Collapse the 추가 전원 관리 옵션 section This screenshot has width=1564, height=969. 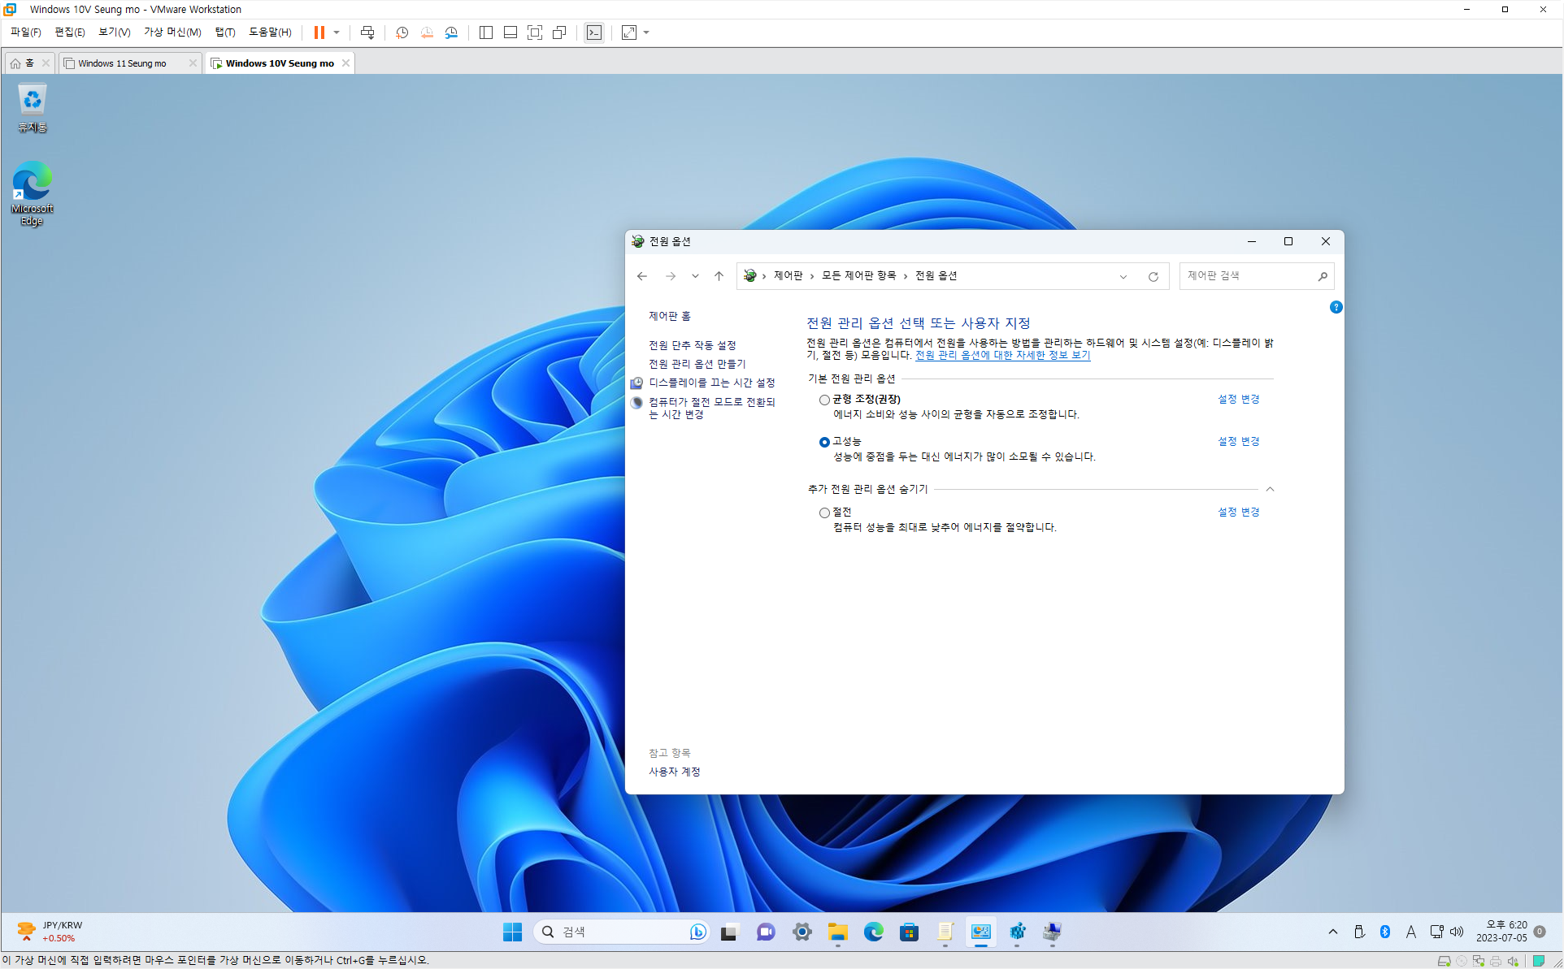tap(1270, 489)
